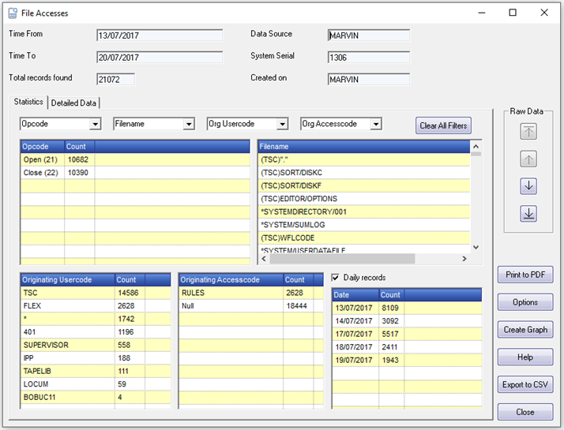This screenshot has width=564, height=430.
Task: Toggle the Daily records checkbox
Action: (335, 278)
